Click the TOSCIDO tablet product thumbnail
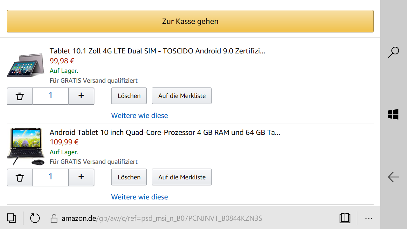Viewport: 407px width, 229px height. tap(25, 65)
